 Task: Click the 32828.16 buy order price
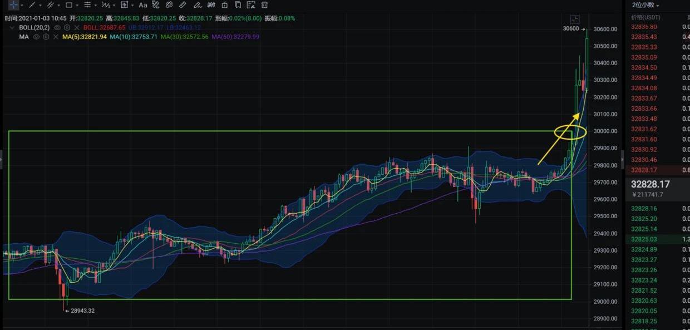click(x=644, y=209)
